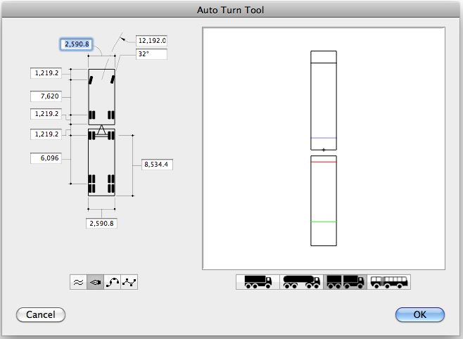
Task: Select the single box truck vehicle icon
Action: coord(258,282)
